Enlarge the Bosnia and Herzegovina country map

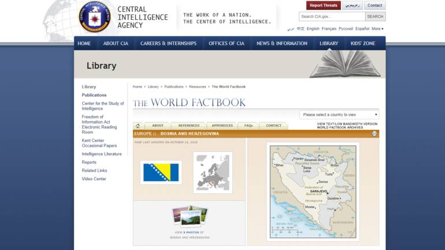coord(313,191)
